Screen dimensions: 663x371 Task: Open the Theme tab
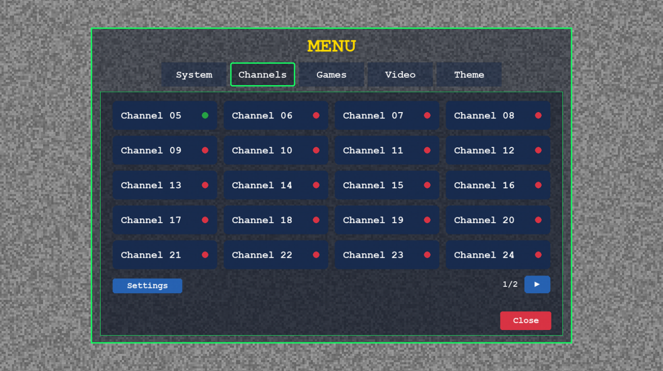[x=469, y=75]
